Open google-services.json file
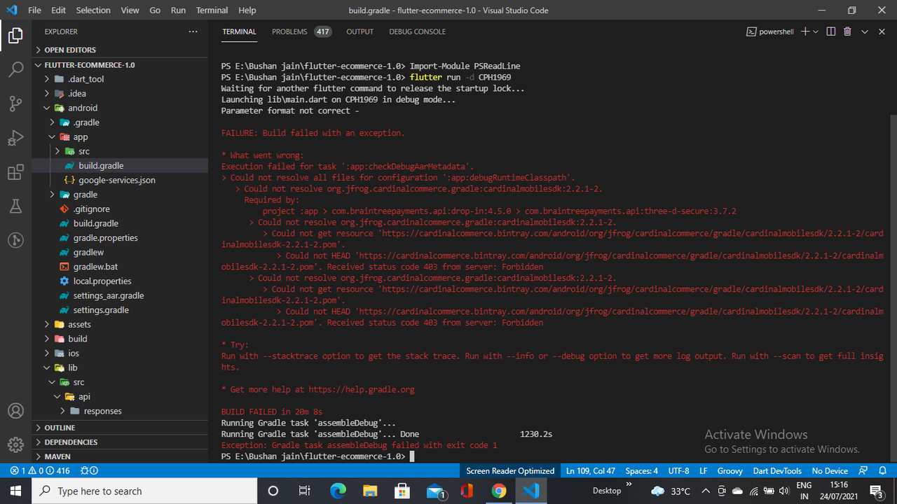The image size is (897, 504). [x=120, y=180]
